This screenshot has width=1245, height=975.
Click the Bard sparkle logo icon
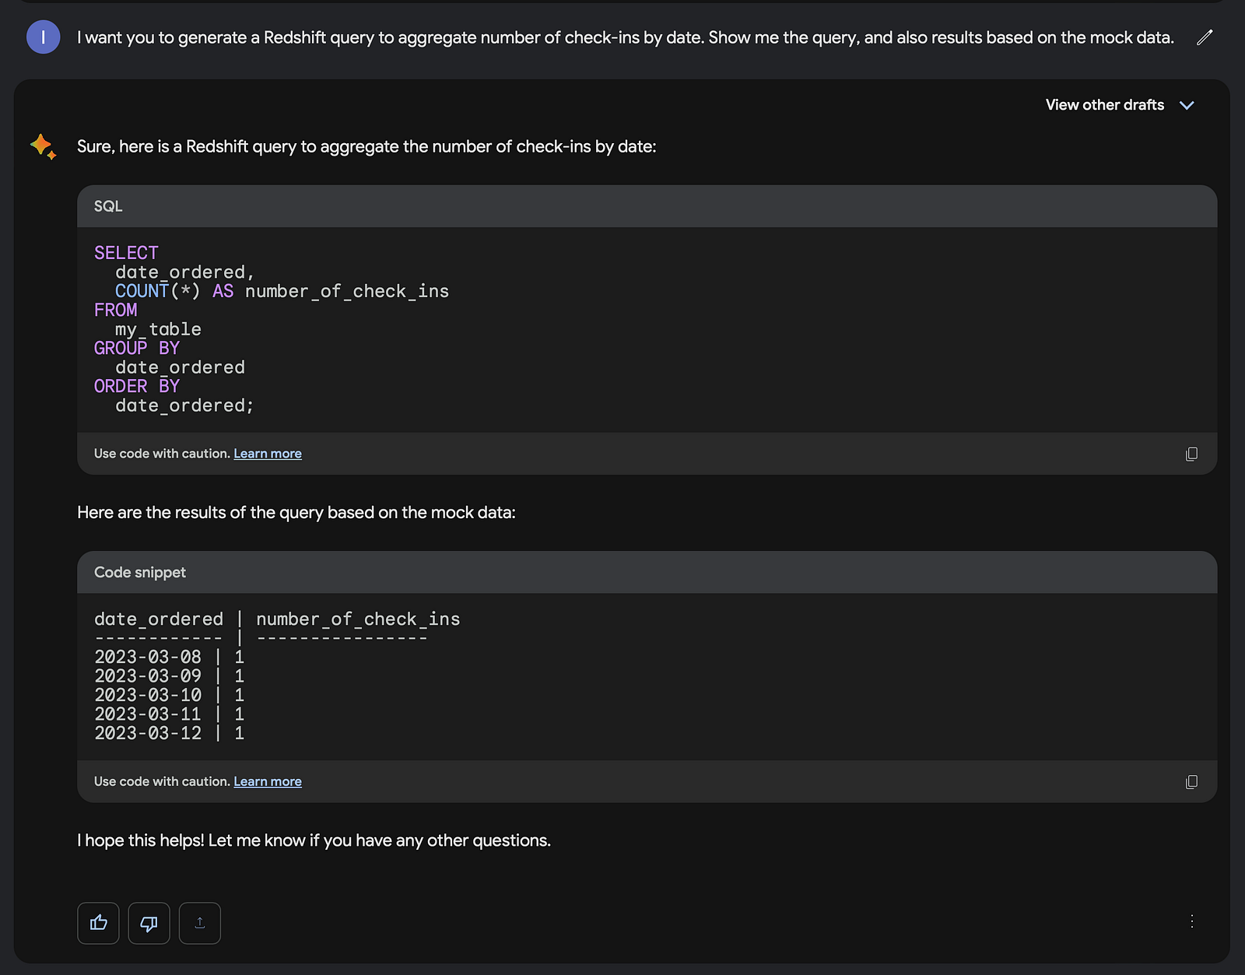coord(43,146)
